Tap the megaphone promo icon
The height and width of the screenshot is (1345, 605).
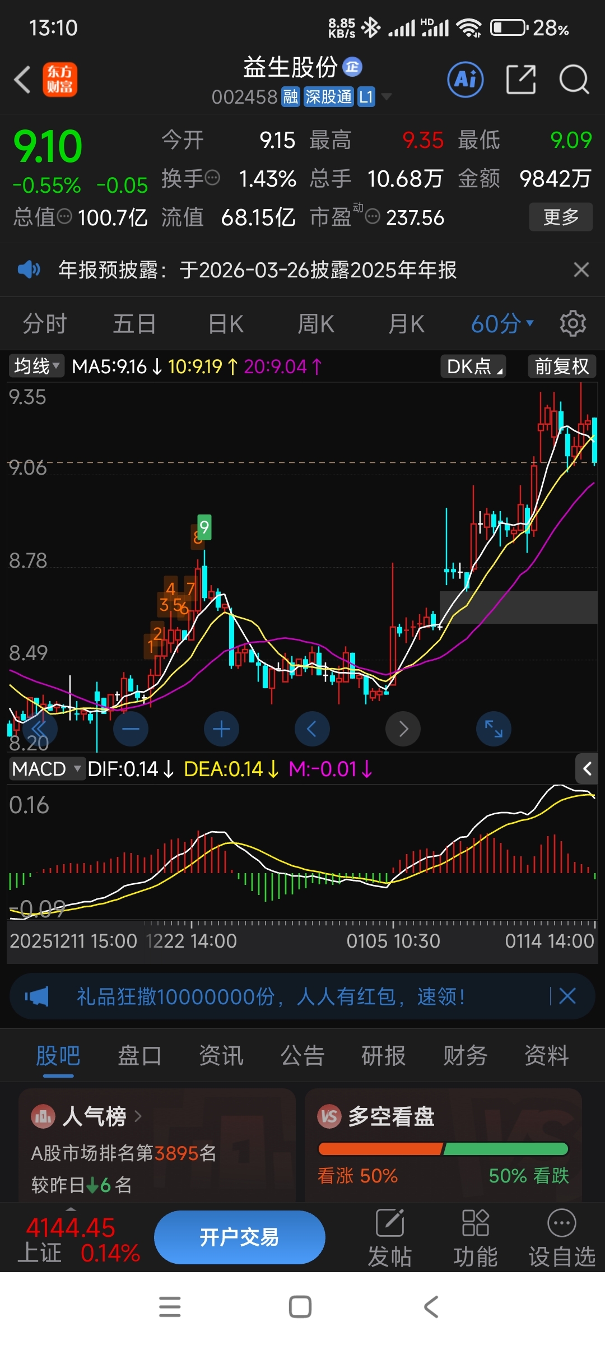pos(36,996)
